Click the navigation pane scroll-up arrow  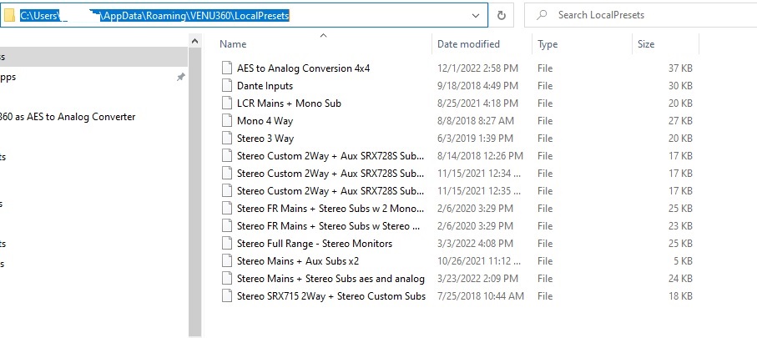[x=194, y=41]
